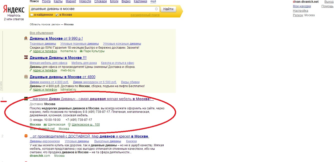Screen dimensions: 334x162
Task: Click the Яндекс logo
Action: (14, 10)
